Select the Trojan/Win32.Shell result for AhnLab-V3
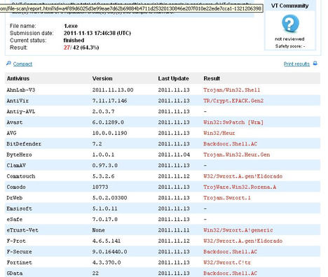 232,90
